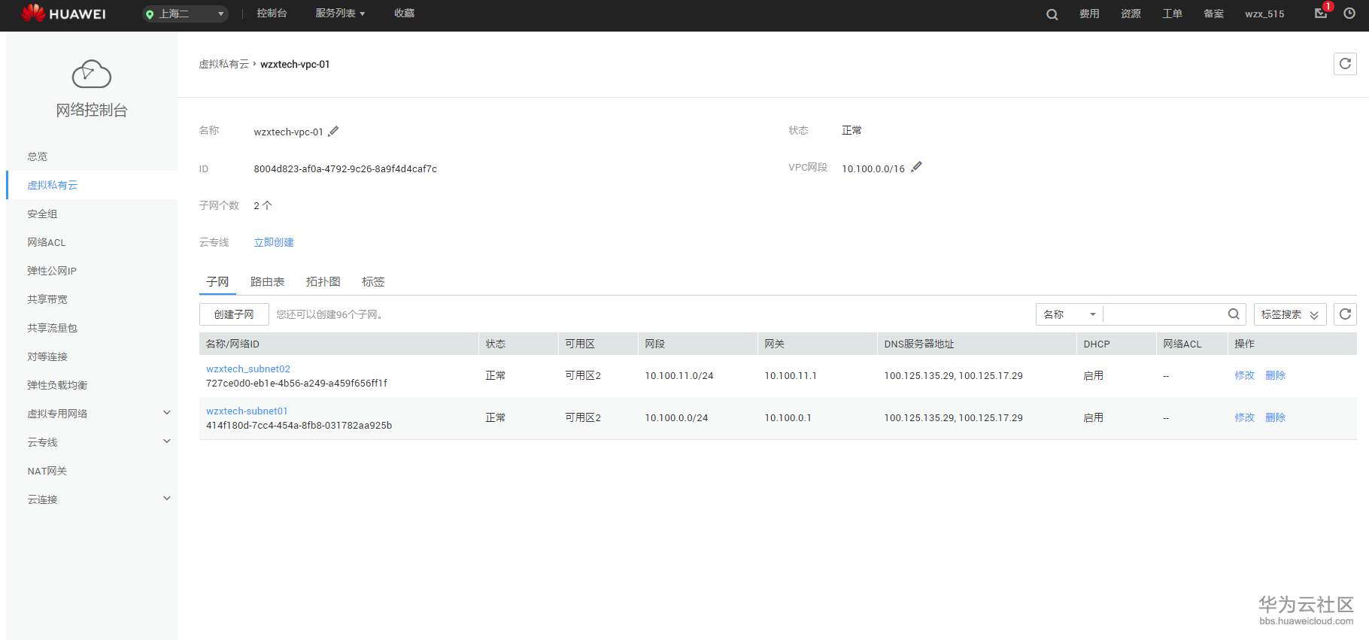This screenshot has width=1369, height=640.
Task: Open the wzx_515 account menu
Action: (x=1264, y=14)
